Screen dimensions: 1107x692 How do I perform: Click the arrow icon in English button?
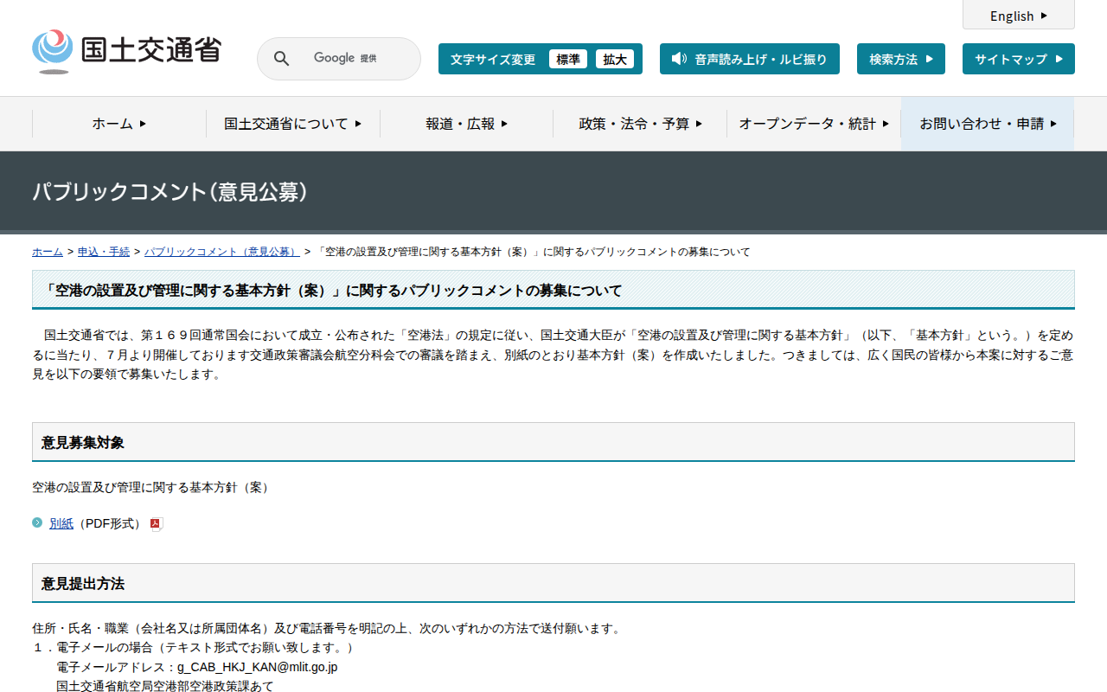(x=1044, y=16)
